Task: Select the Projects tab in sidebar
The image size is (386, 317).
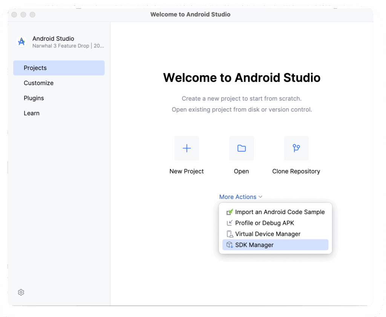Action: [59, 68]
